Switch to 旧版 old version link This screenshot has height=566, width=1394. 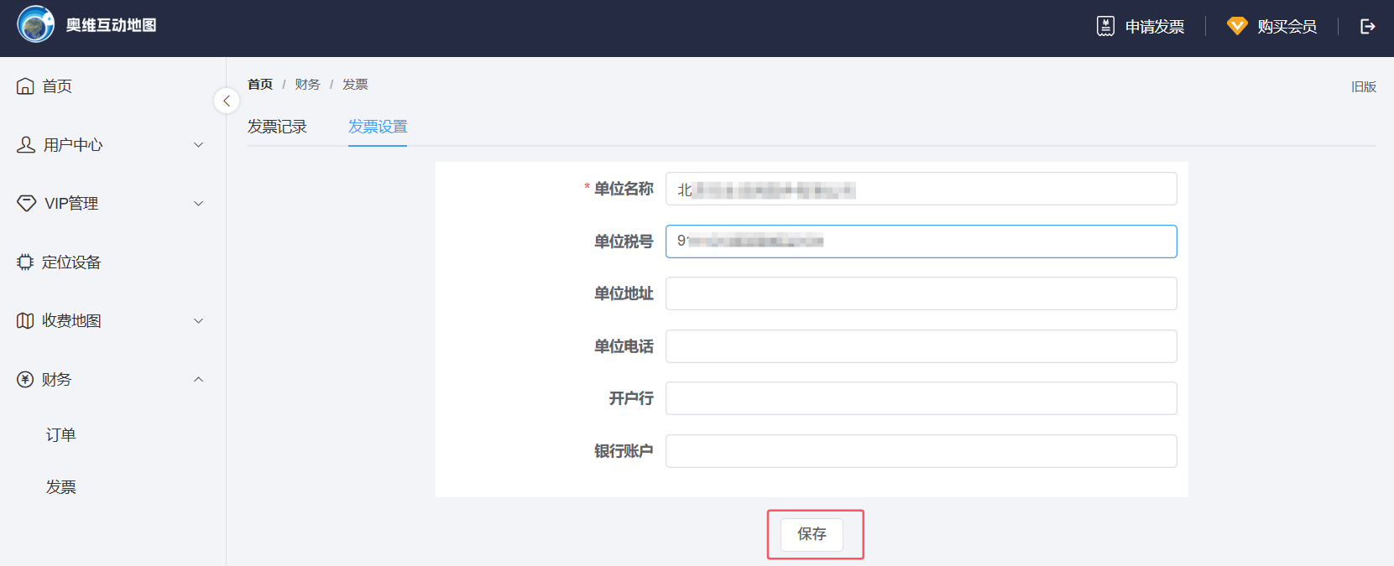pyautogui.click(x=1363, y=86)
